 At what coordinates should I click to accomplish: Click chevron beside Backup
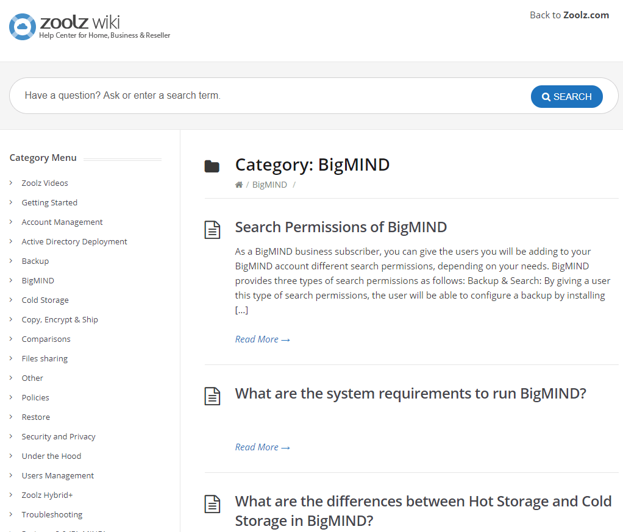11,261
